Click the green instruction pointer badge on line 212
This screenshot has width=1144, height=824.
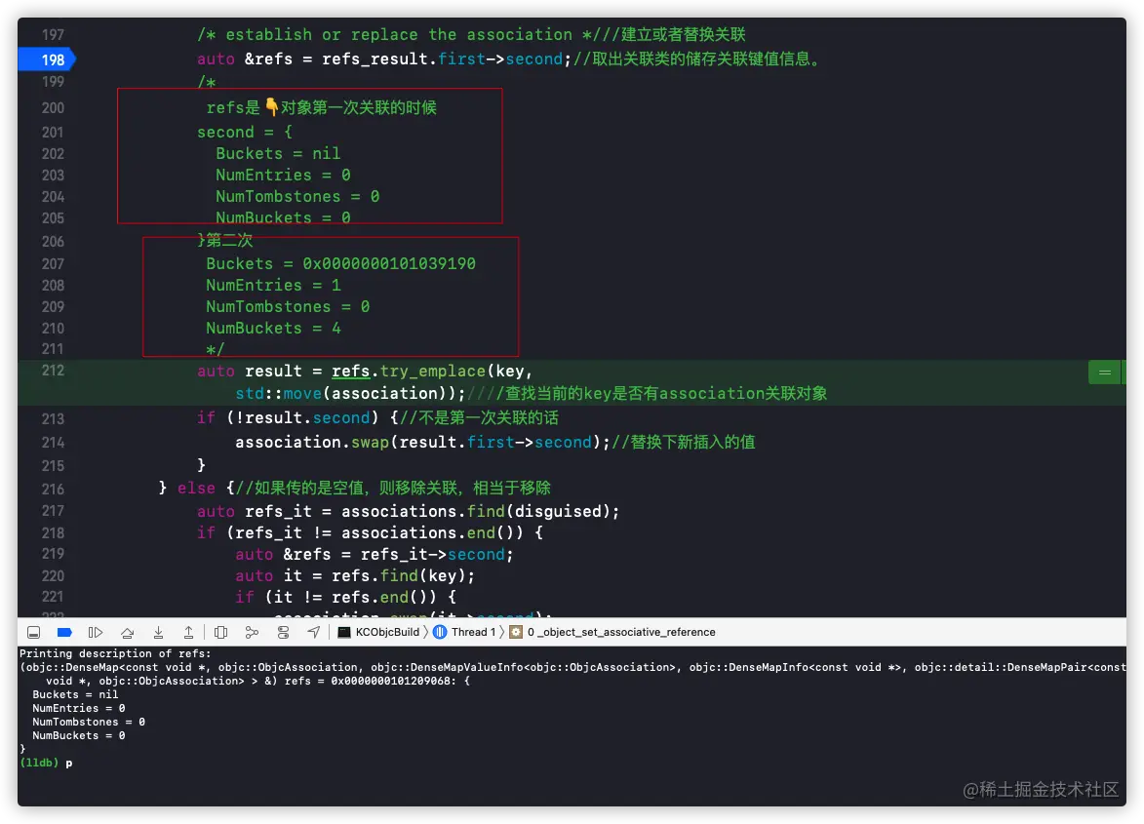coord(1105,373)
